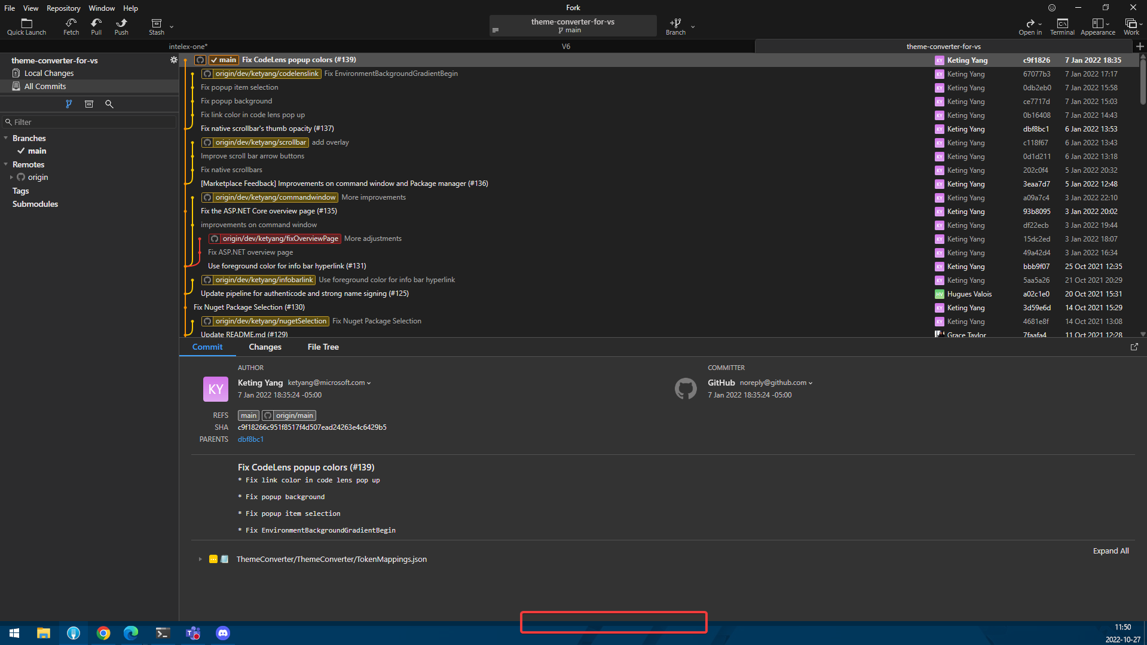Click the Push toolbar icon
The image size is (1147, 645).
tap(121, 26)
